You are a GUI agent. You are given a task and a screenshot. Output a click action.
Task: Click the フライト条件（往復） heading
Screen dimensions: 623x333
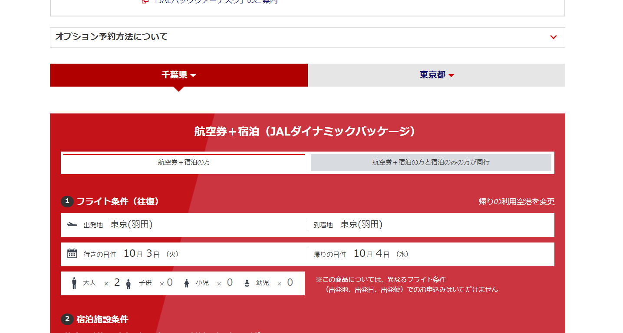tap(118, 201)
